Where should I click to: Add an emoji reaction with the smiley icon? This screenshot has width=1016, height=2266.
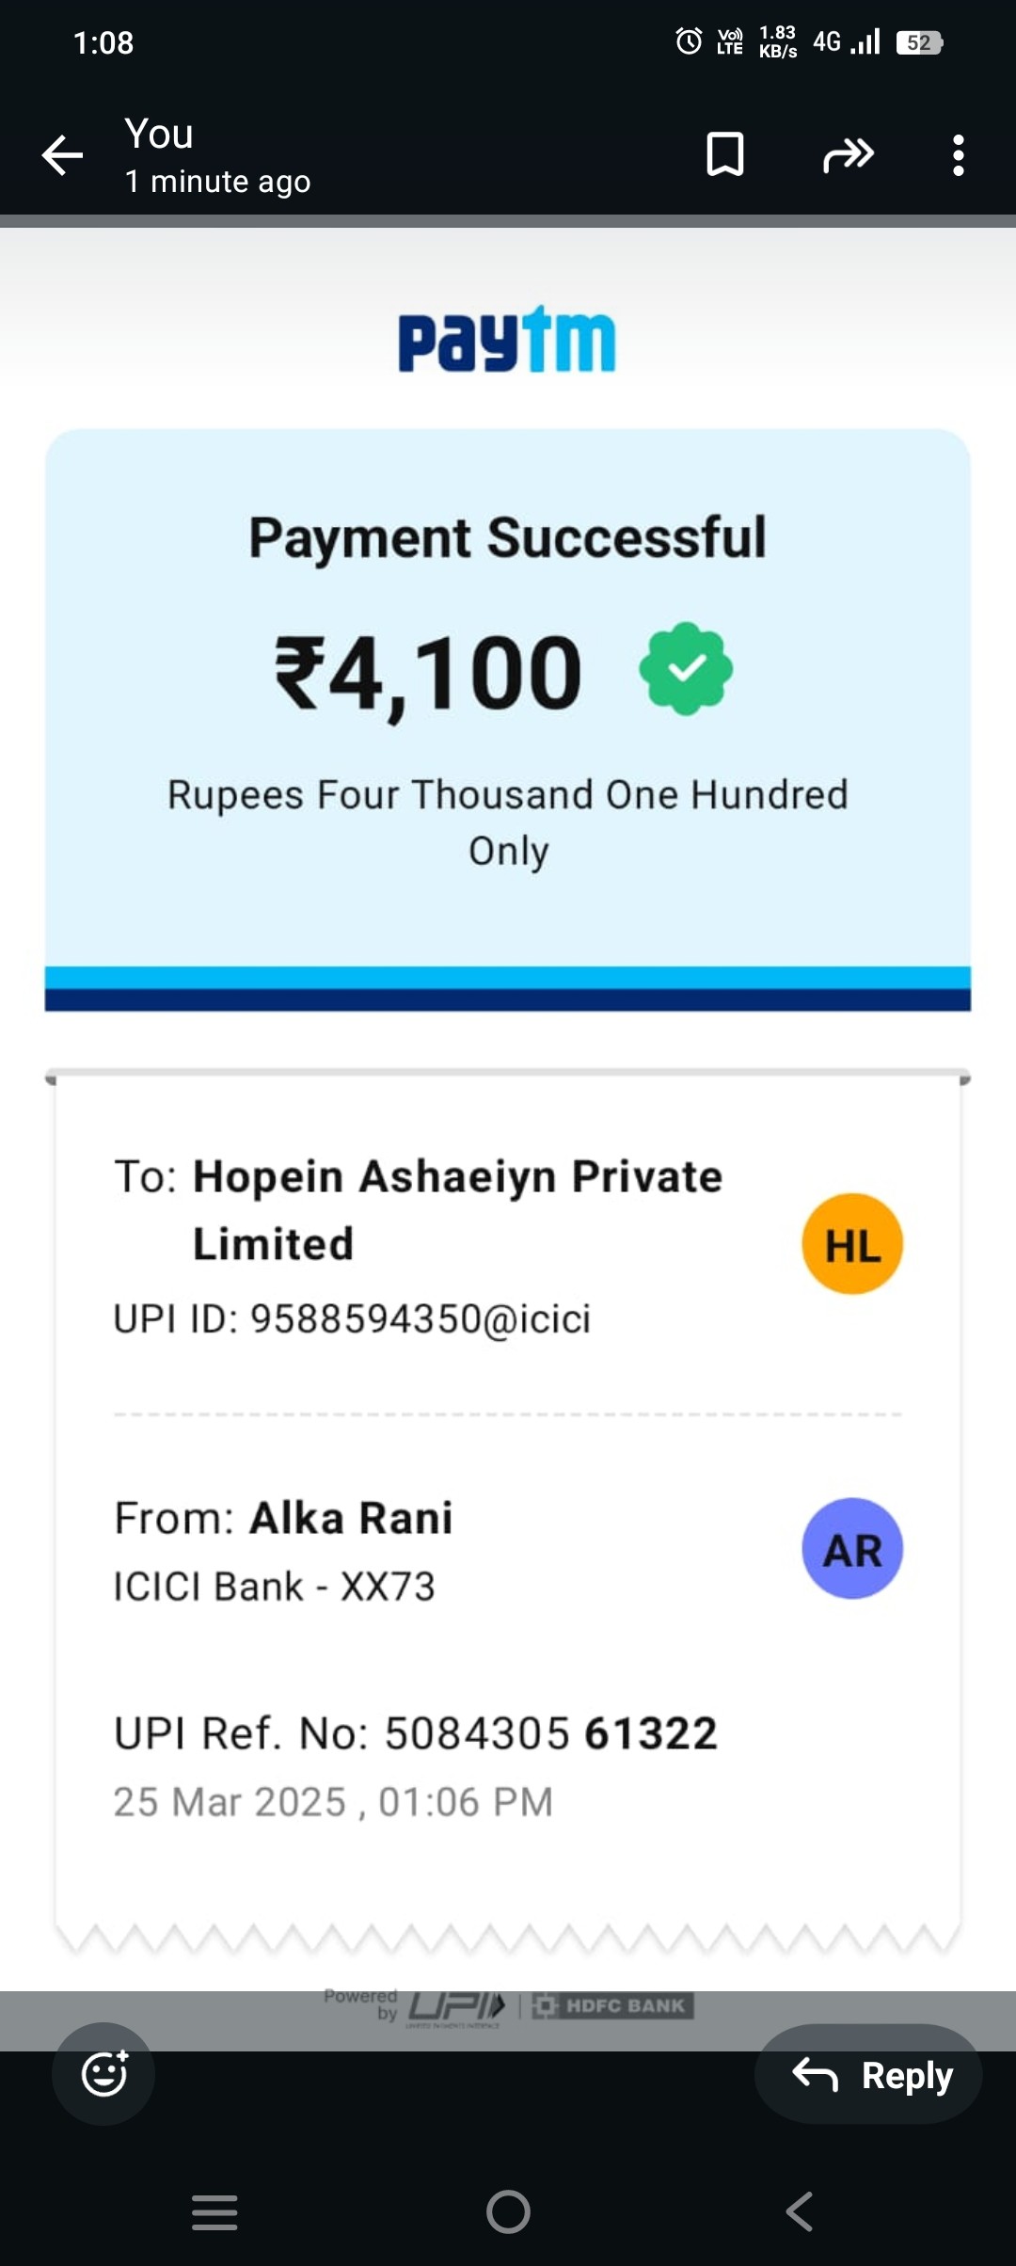coord(103,2073)
